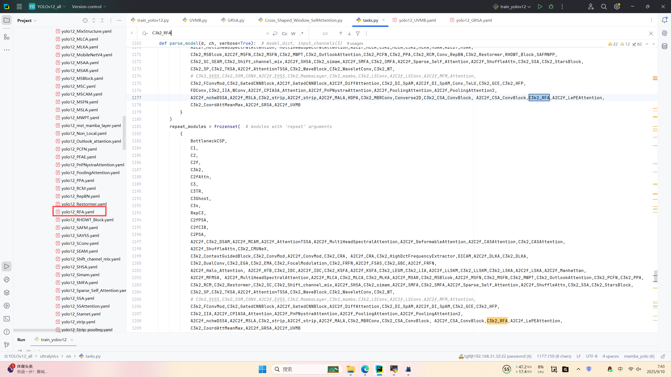Open the Database tool window icon
This screenshot has width=671, height=377.
664,46
